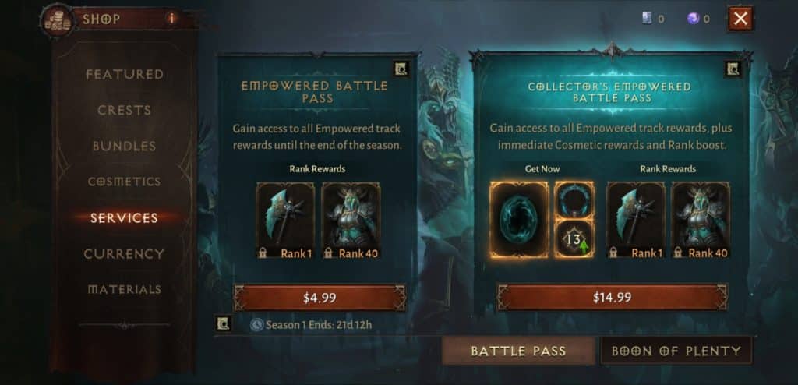View Empowered Battle Pass details magnifier icon
Viewport: 798px width, 385px height.
point(401,69)
